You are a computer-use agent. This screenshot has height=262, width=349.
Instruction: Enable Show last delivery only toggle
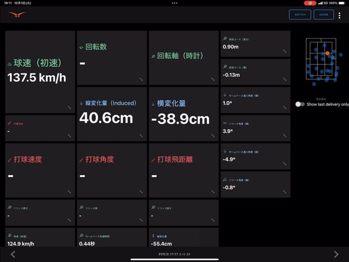tap(299, 104)
